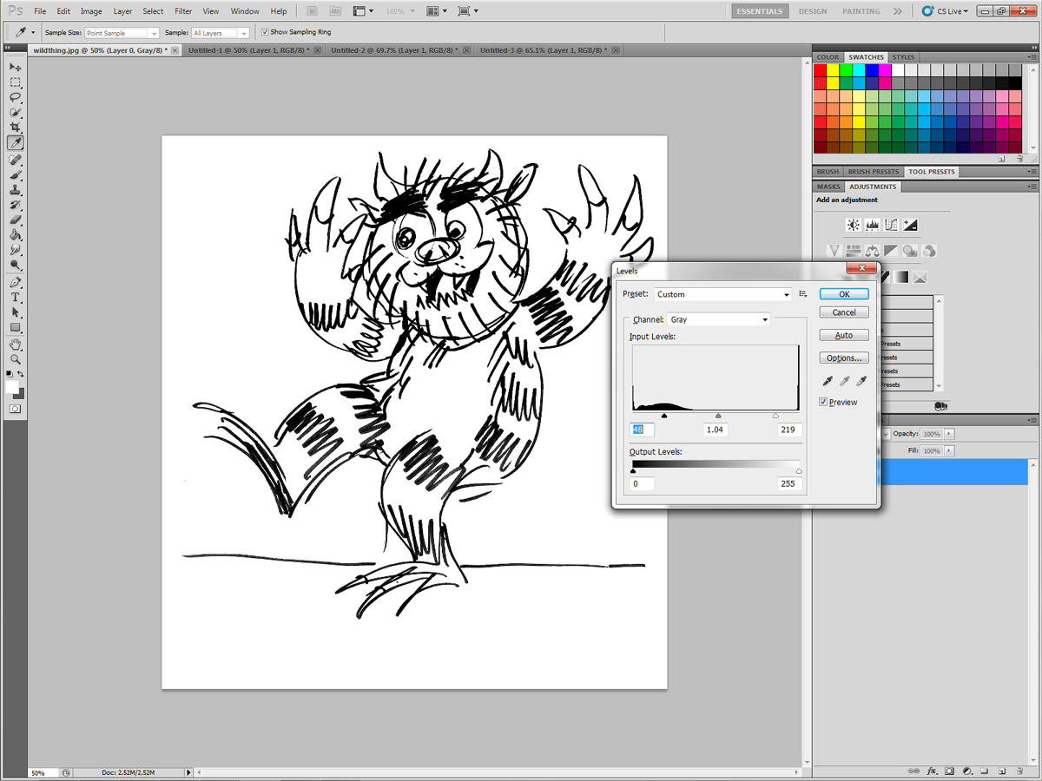Pick the gray point eyedropper in Levels
This screenshot has height=781, width=1042.
click(x=844, y=381)
